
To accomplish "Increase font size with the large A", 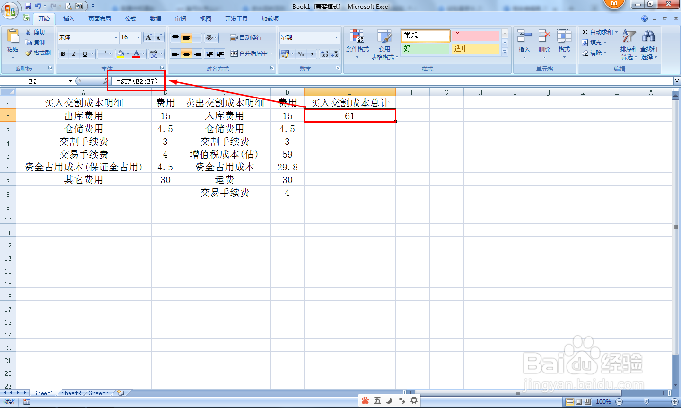I will point(148,37).
